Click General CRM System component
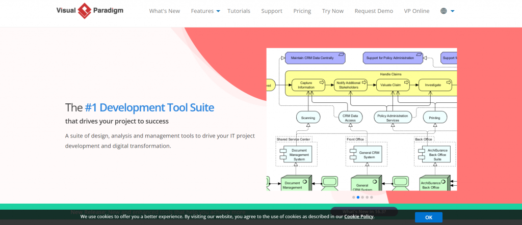The height and width of the screenshot is (225, 522). 366,155
